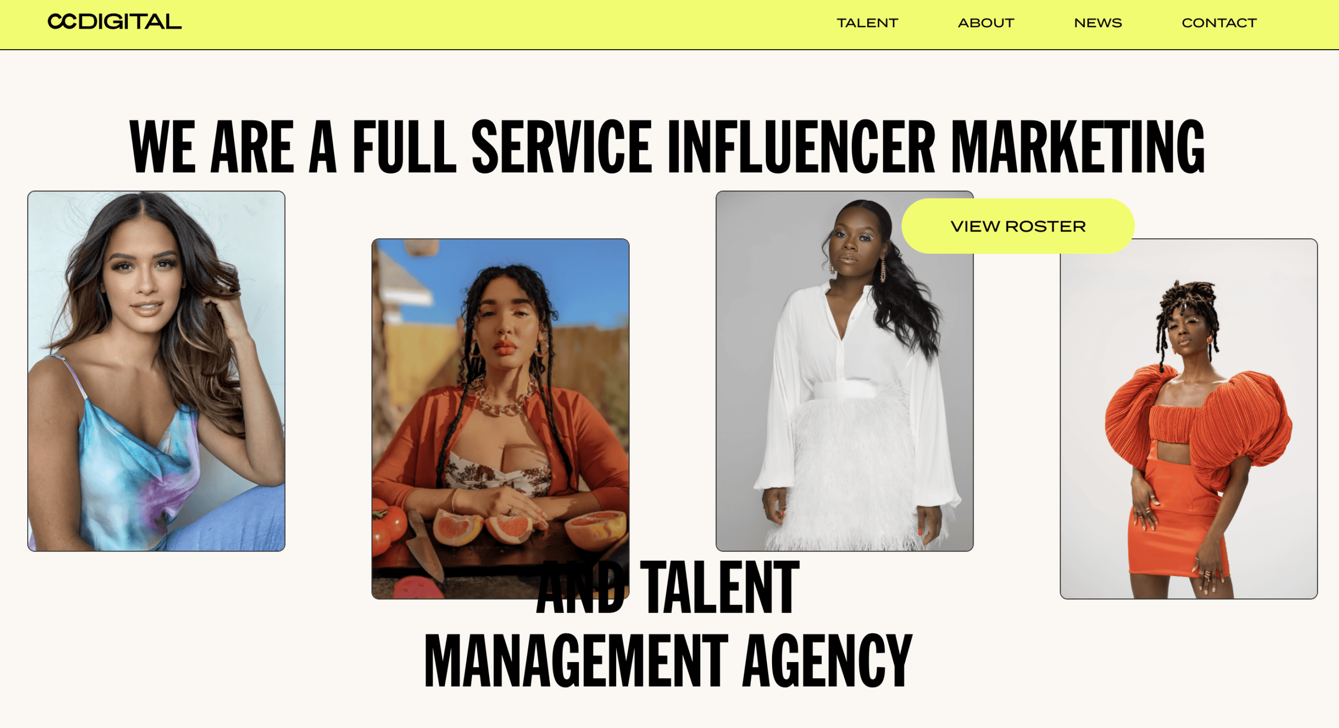
Task: Open the photo of the woman in the blue tie-dye top
Action: [156, 371]
